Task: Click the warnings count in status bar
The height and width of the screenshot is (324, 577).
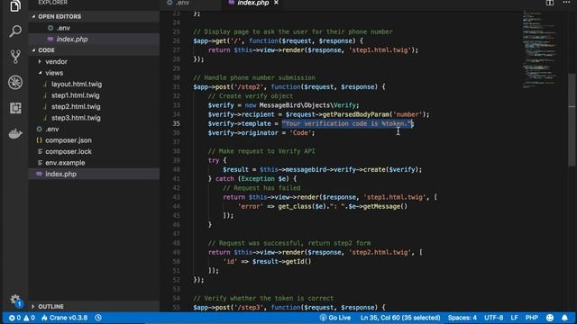Action: point(30,318)
